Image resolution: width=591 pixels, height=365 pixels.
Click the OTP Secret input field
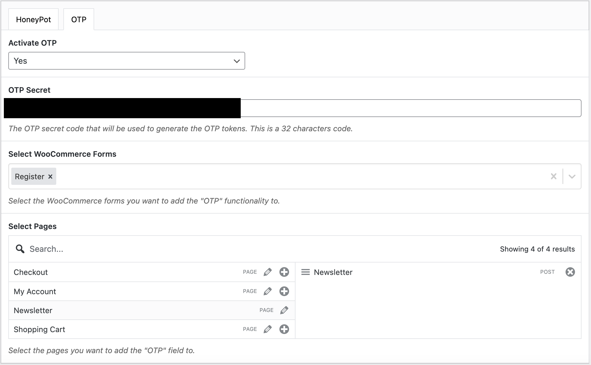pyautogui.click(x=295, y=108)
